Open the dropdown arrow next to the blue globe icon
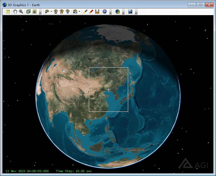This screenshot has height=176, width=216. click(x=110, y=12)
